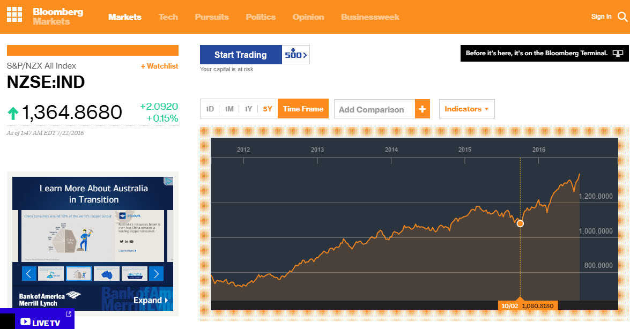Click Sign In

602,17
